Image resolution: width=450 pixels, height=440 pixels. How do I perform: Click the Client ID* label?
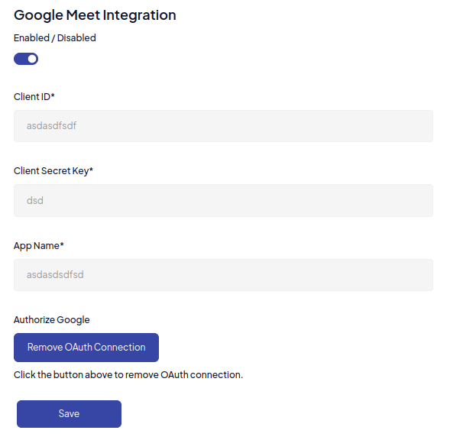pos(34,97)
